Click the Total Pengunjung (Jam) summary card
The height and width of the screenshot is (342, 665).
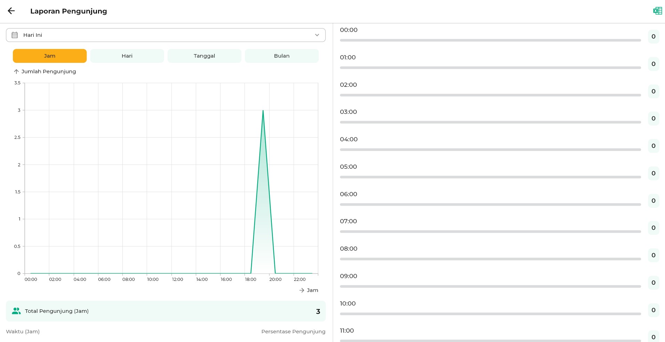[x=165, y=311]
